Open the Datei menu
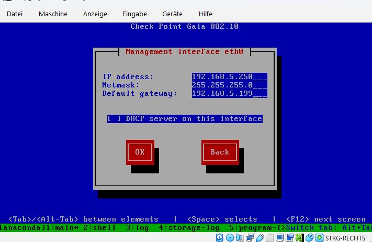372x242 pixels. [x=15, y=14]
